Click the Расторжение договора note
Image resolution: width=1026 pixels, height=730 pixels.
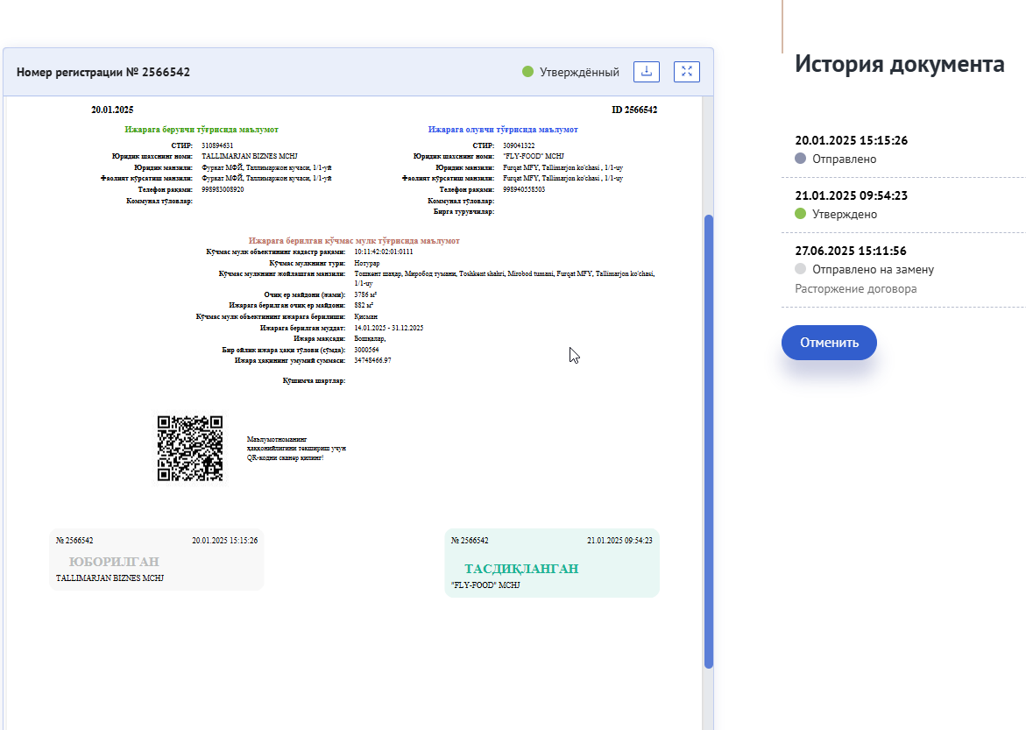coord(856,288)
